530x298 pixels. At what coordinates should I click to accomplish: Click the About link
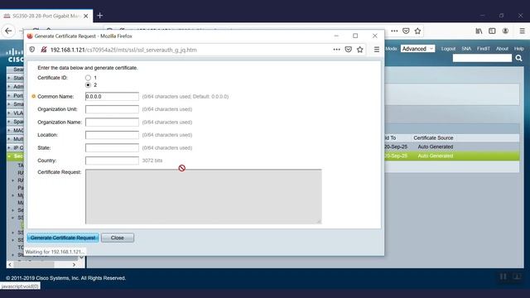[502, 49]
